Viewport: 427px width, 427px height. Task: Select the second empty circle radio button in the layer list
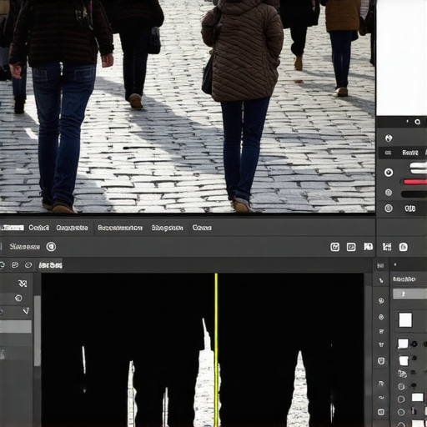coord(401,412)
